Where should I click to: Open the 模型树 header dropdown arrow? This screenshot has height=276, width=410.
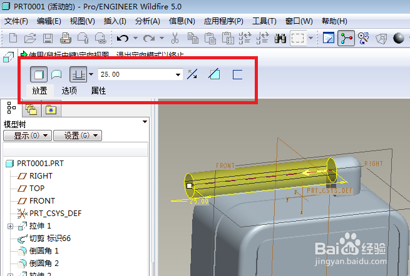pyautogui.click(x=145, y=122)
